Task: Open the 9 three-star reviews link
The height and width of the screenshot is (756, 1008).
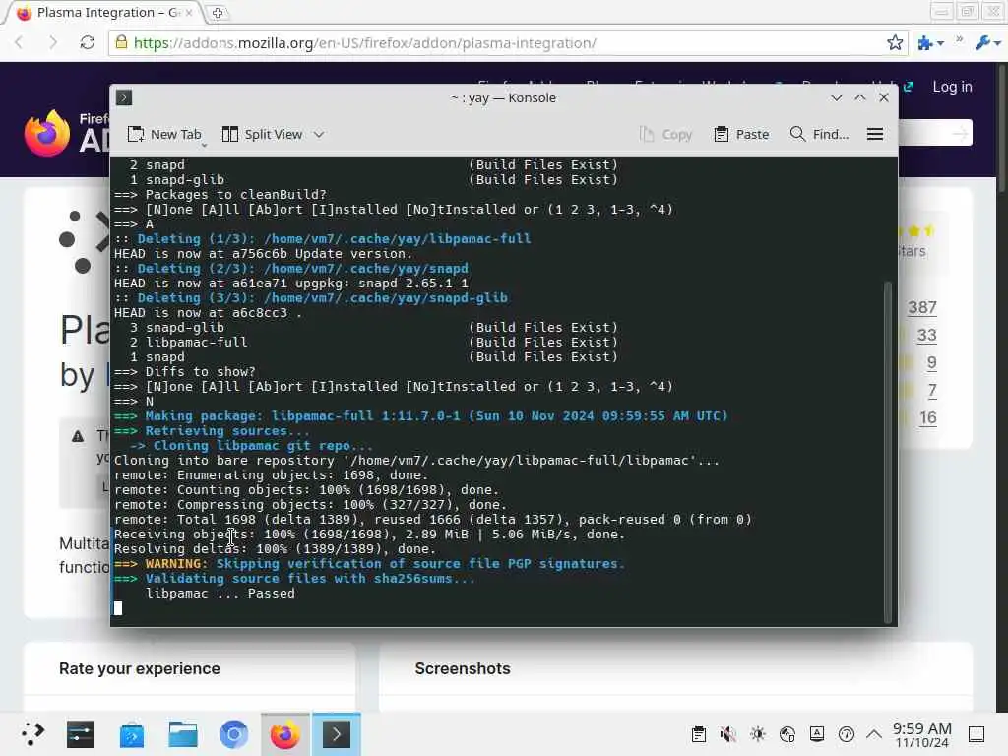Action: 931,362
